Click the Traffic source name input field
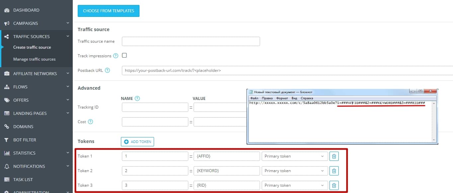 pos(191,41)
